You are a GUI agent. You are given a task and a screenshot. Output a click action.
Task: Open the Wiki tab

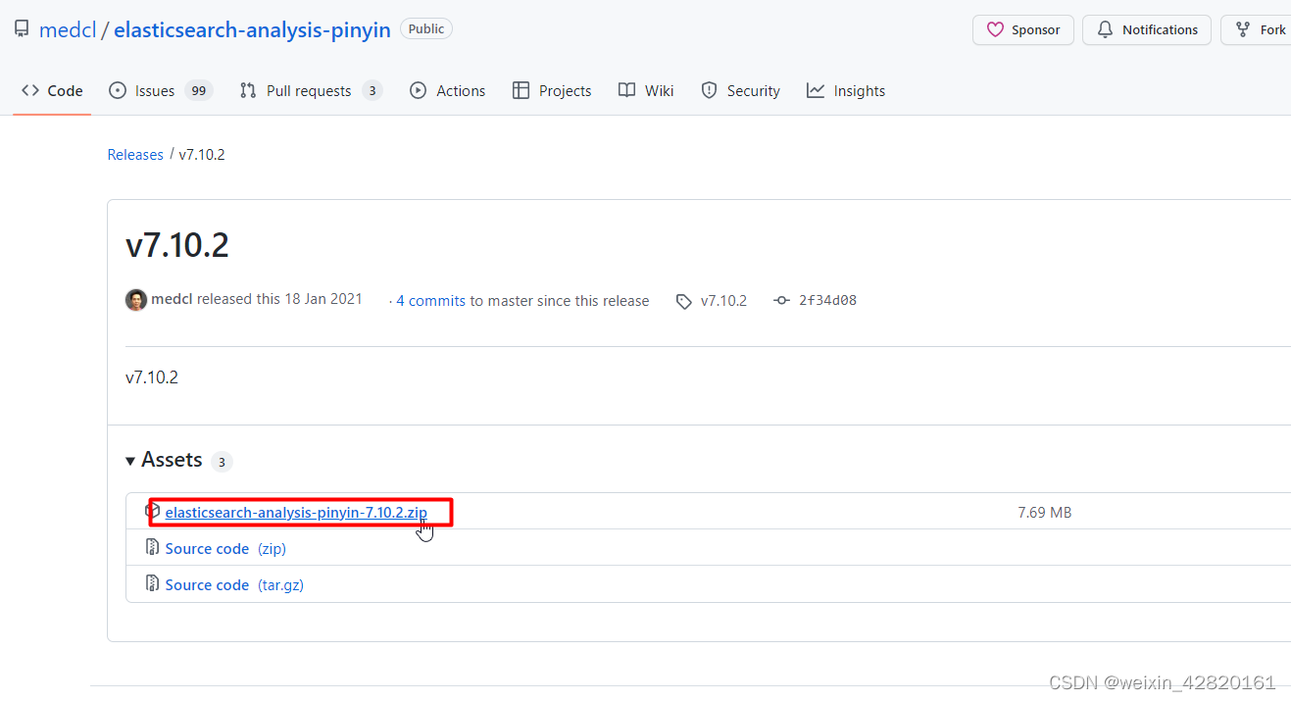point(646,90)
